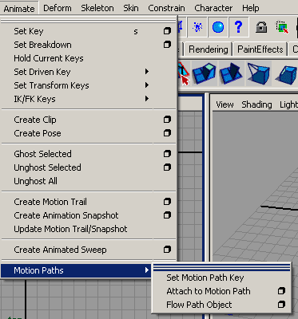This screenshot has width=298, height=319.
Task: Open Create Animation Snapshot options box
Action: [x=167, y=215]
